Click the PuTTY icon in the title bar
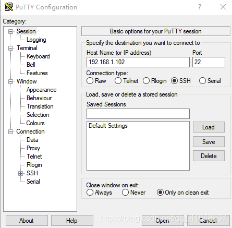Viewport: 232px width, 228px height. pos(9,7)
